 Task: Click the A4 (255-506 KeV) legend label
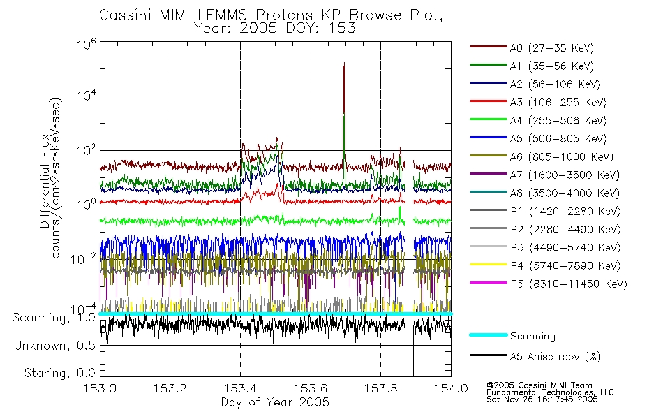coord(558,121)
